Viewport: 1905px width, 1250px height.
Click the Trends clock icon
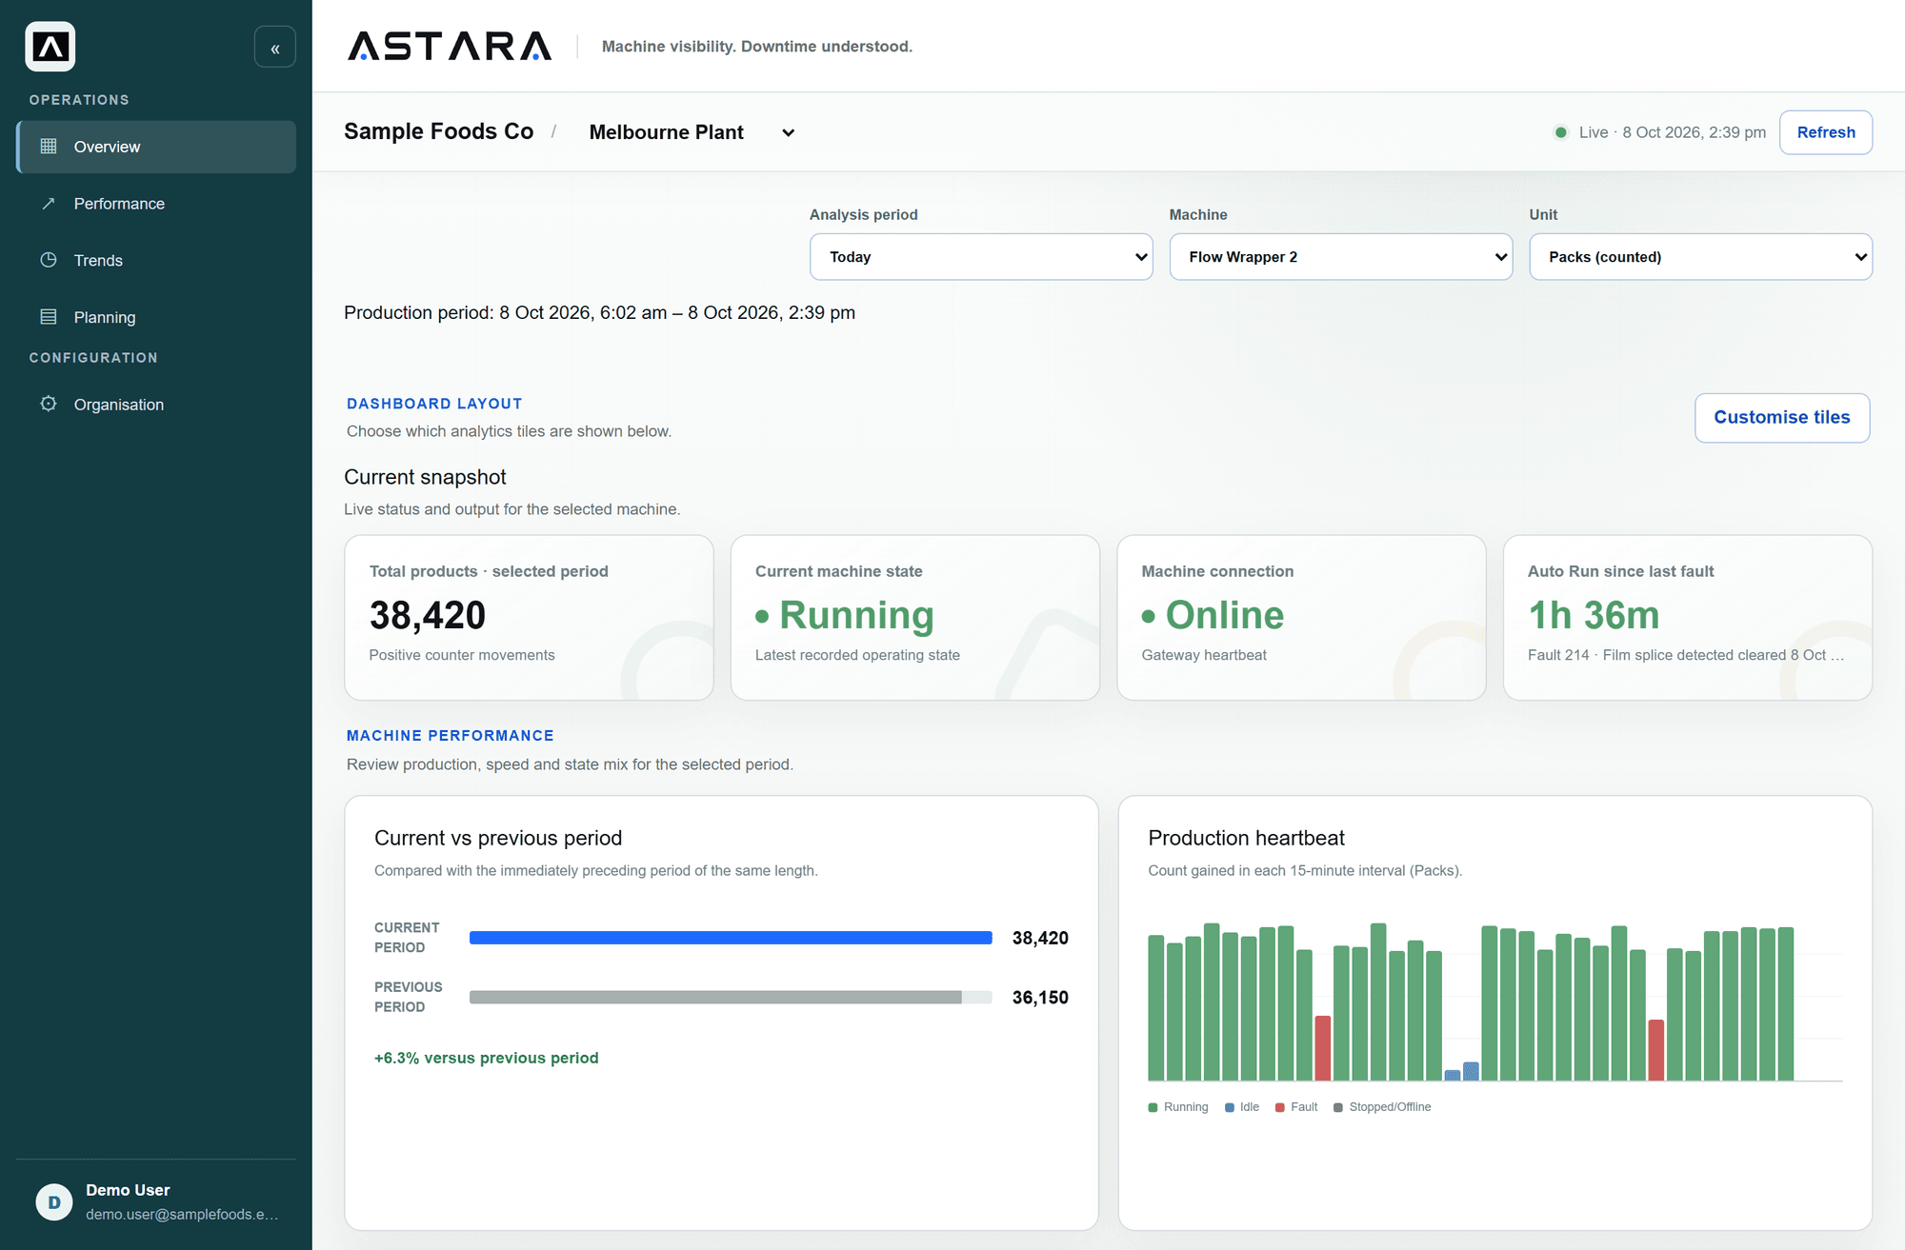[x=49, y=260]
